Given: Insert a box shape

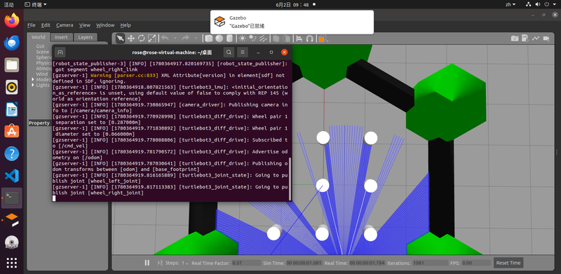Looking at the screenshot, I should 209,39.
